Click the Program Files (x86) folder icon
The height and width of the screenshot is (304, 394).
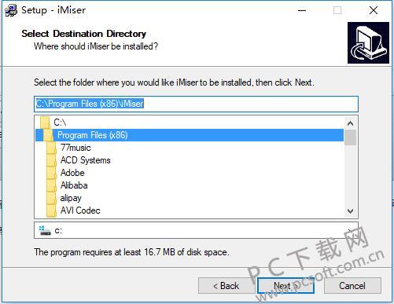pyautogui.click(x=48, y=135)
